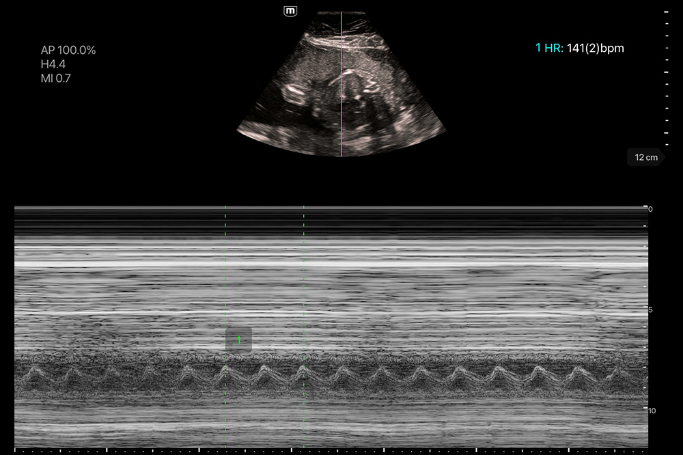Viewport: 683px width, 455px height.
Task: Click the 10 depth marker on M-mode scale
Action: tap(651, 411)
